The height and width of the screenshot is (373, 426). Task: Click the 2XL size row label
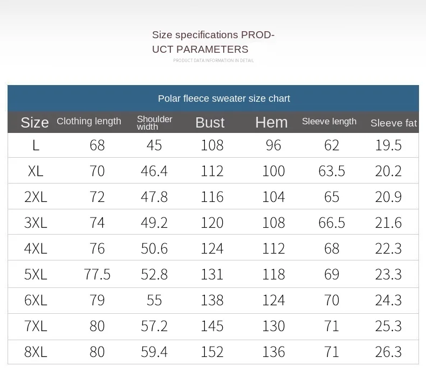coord(36,197)
